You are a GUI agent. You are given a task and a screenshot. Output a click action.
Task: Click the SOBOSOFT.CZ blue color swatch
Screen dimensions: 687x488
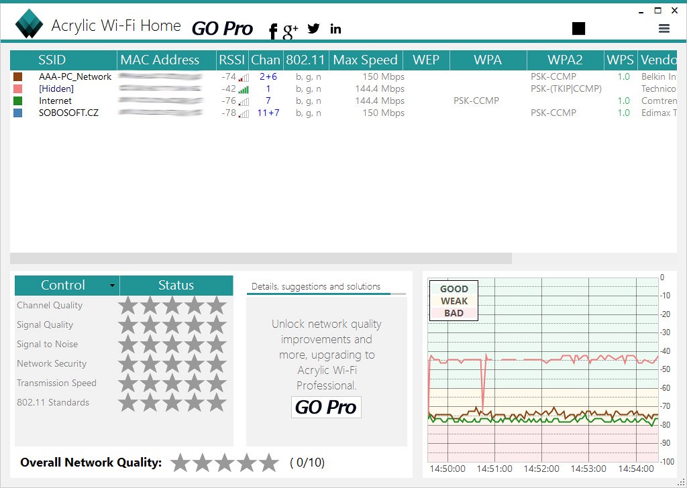pyautogui.click(x=18, y=113)
